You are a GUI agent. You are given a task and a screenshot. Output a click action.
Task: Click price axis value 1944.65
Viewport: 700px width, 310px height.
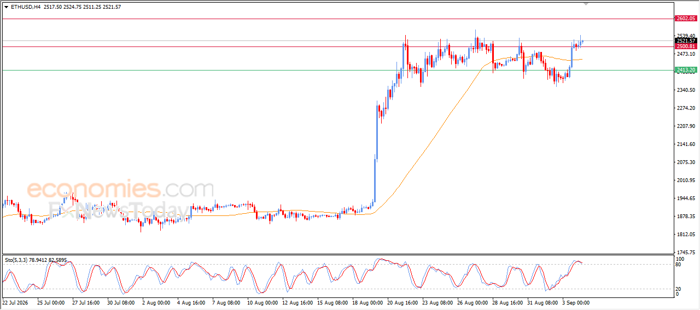[x=686, y=198]
